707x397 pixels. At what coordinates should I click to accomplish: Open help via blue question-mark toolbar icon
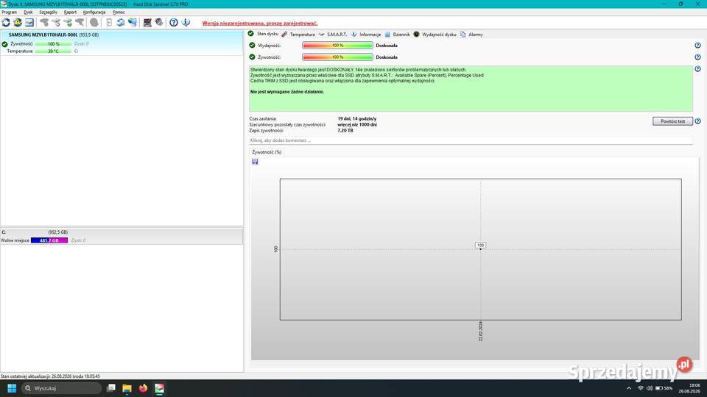tap(174, 23)
